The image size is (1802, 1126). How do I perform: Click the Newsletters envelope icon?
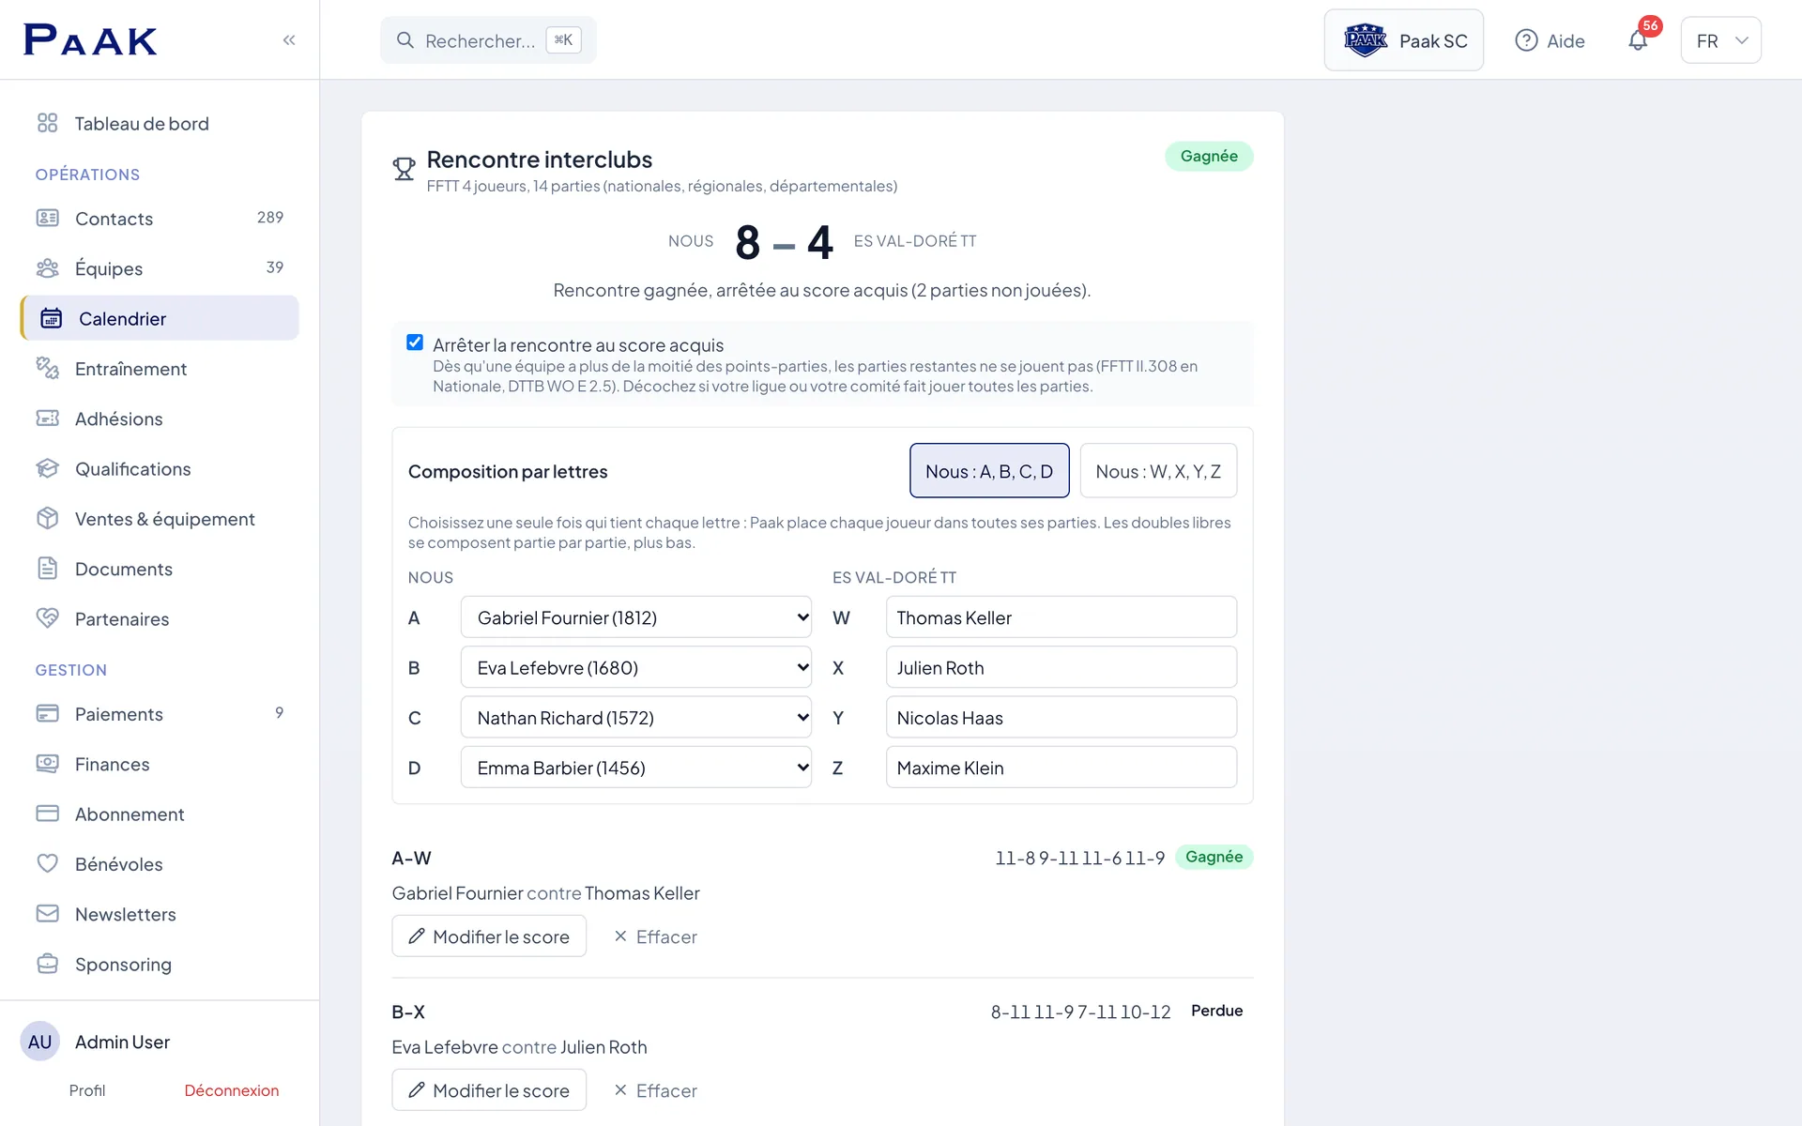[x=48, y=914]
